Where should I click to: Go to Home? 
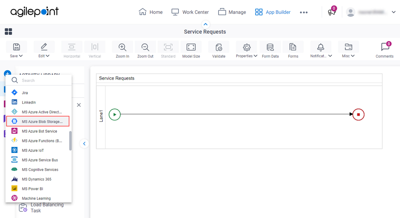(x=151, y=12)
